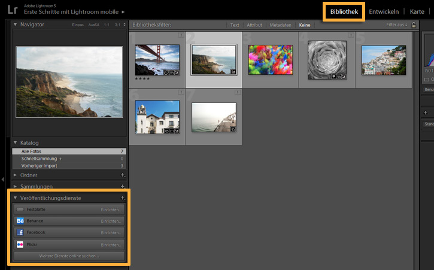Click the Behance Bē logo icon
Image resolution: width=434 pixels, height=270 pixels.
(20, 221)
